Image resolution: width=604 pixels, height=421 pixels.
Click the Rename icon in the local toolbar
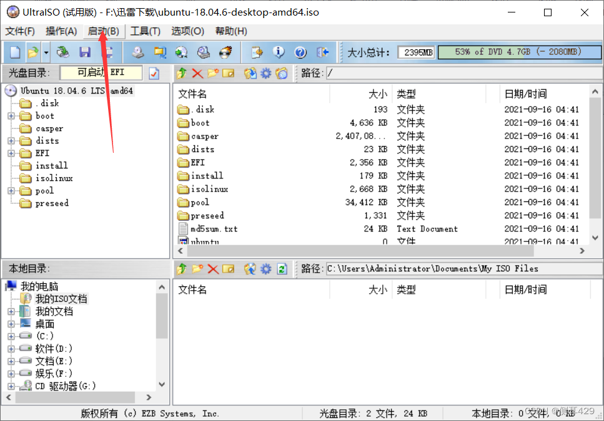click(229, 269)
